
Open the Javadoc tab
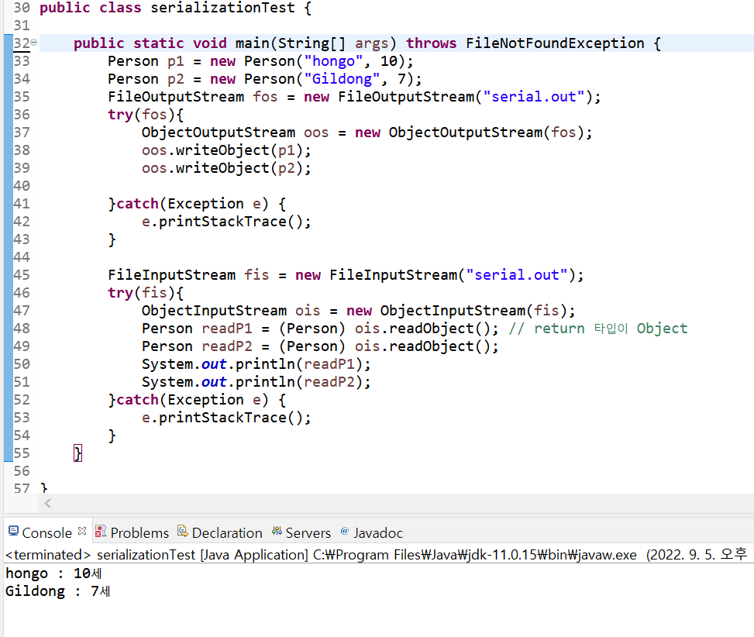(378, 532)
